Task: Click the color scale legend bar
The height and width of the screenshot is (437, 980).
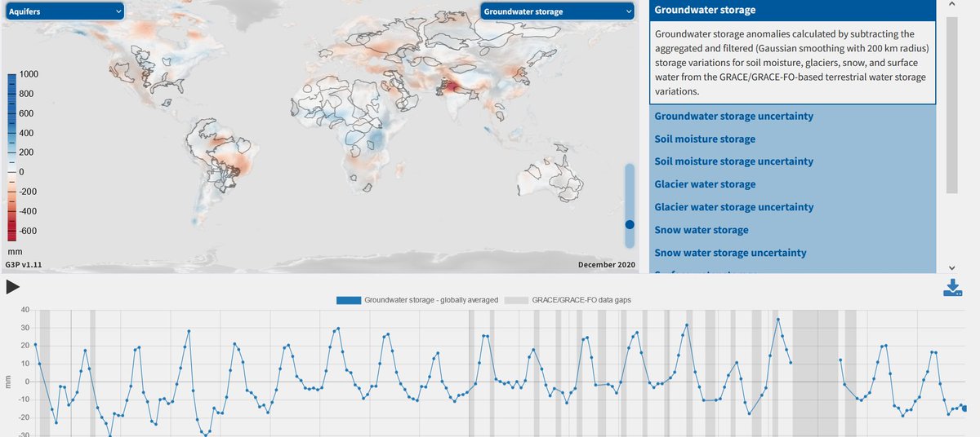Action: 11,157
